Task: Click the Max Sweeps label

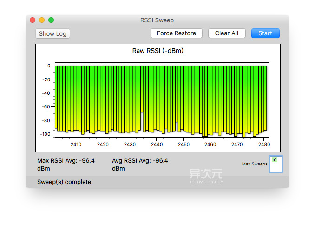Action: (255, 164)
